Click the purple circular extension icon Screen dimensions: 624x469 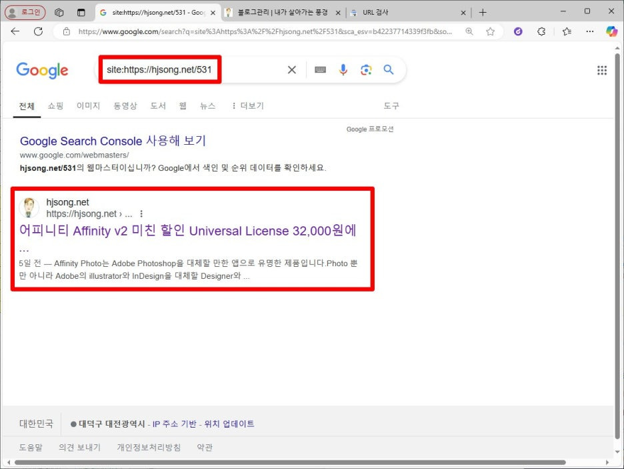click(518, 31)
